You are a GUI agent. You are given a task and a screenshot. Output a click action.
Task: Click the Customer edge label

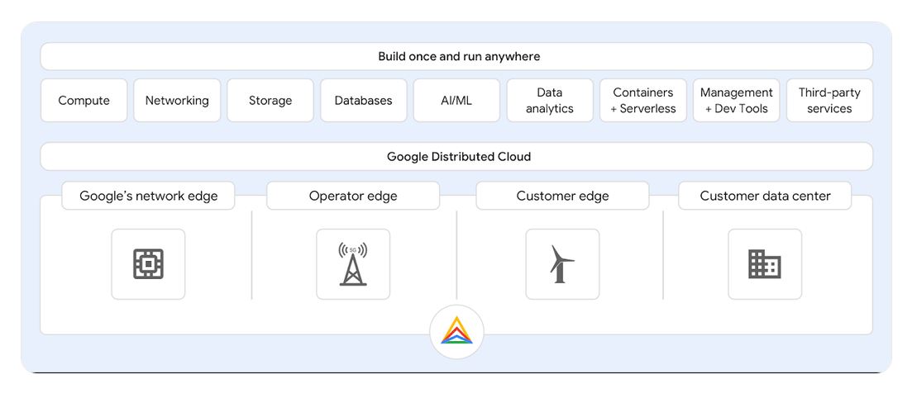tap(562, 196)
